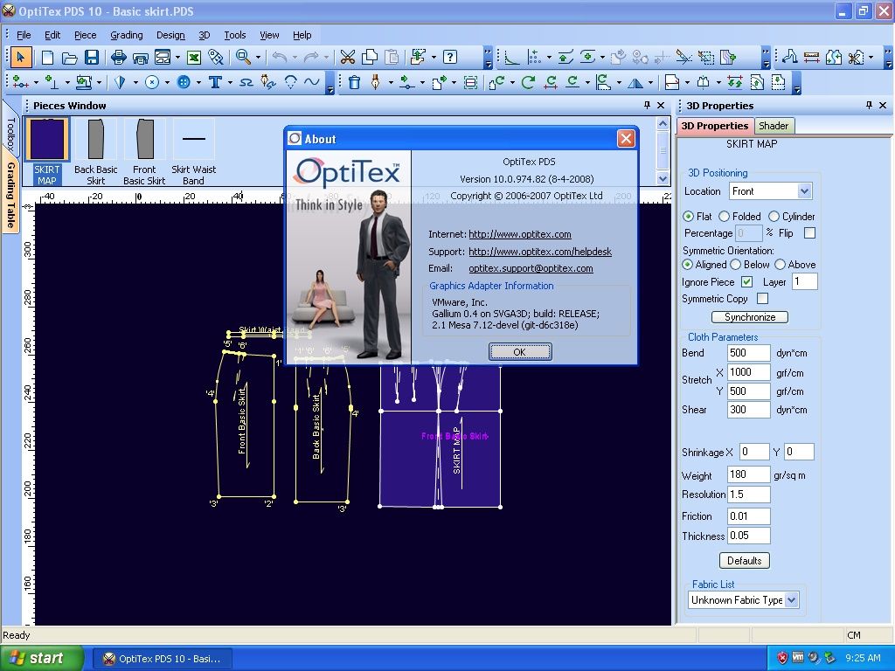Click the Weight value field
895x671 pixels.
click(x=749, y=474)
